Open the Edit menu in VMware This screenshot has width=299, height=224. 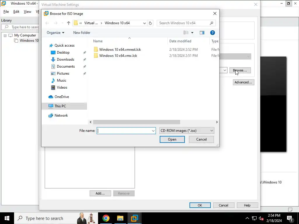click(16, 12)
